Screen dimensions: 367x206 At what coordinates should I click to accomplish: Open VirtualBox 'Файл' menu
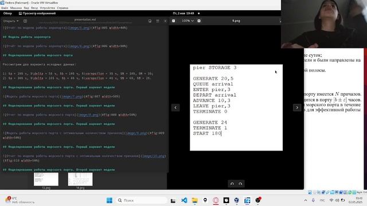[5, 8]
